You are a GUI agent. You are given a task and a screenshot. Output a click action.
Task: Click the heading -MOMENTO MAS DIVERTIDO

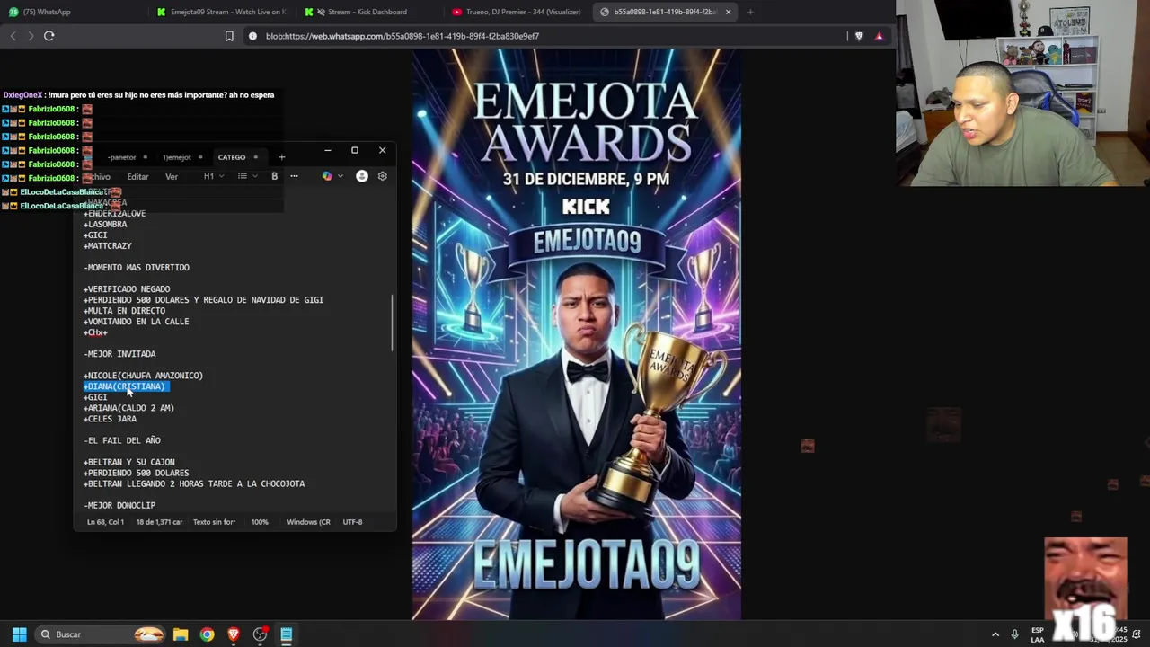coord(137,268)
